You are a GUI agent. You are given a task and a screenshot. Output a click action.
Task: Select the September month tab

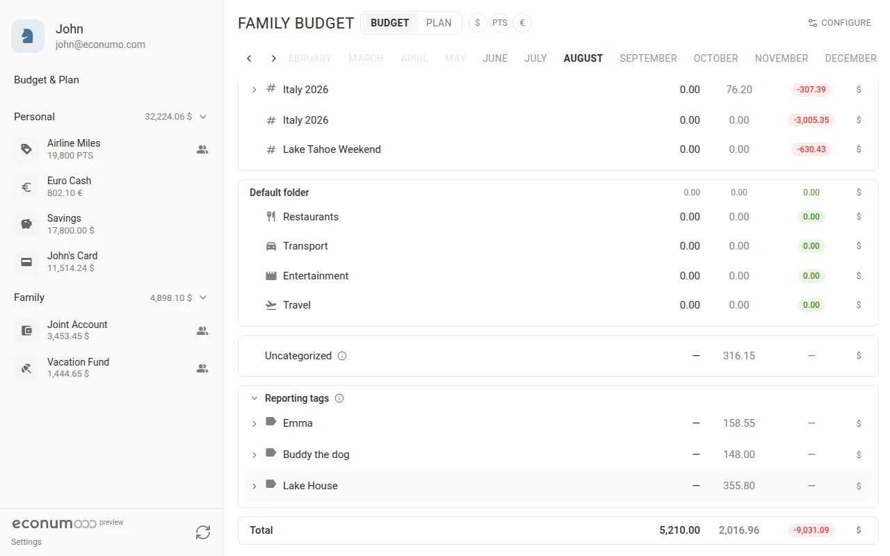(x=648, y=58)
